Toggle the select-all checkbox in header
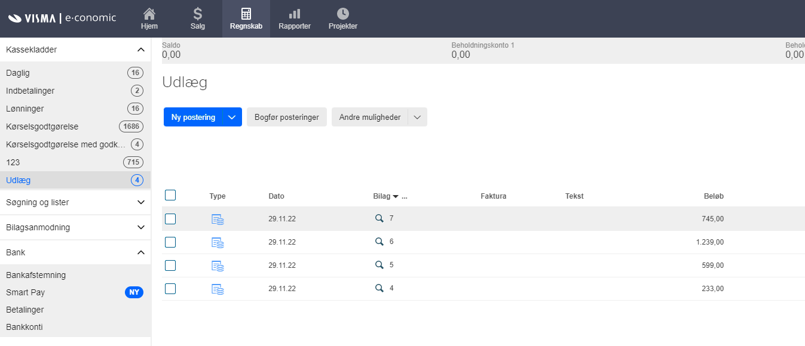The height and width of the screenshot is (346, 805). click(170, 195)
